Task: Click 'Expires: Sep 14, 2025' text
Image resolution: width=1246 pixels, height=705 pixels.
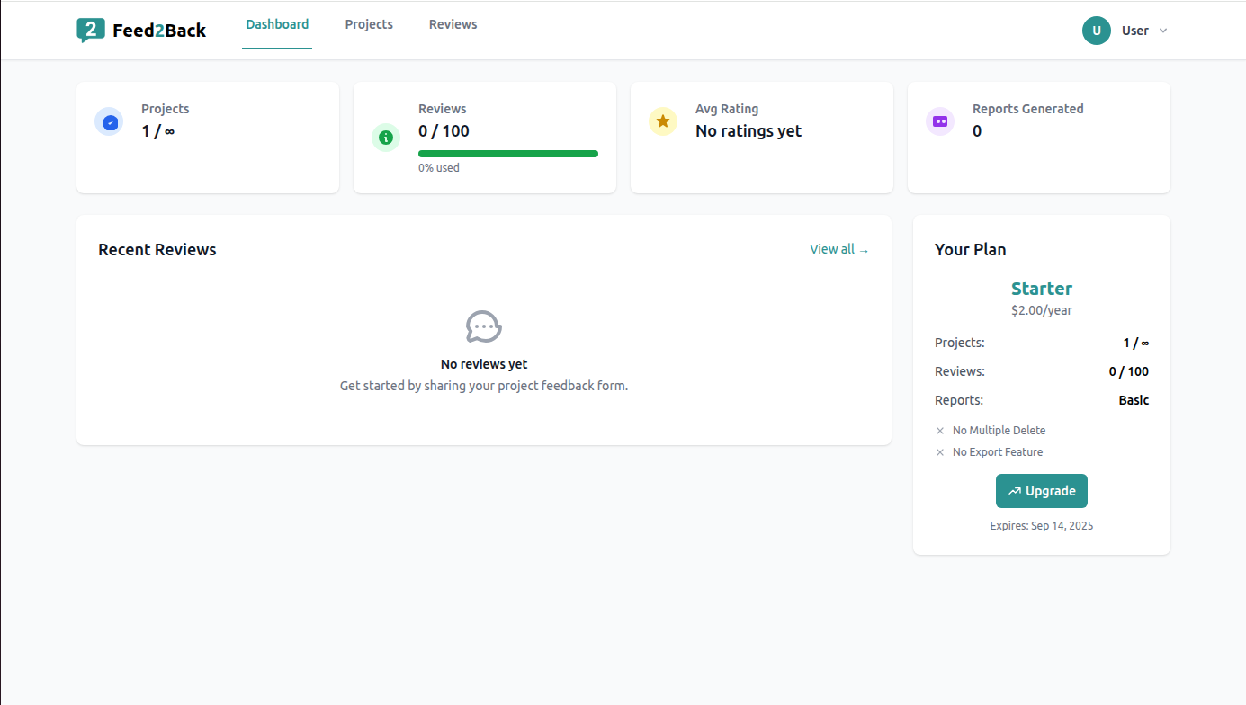Action: pos(1042,526)
